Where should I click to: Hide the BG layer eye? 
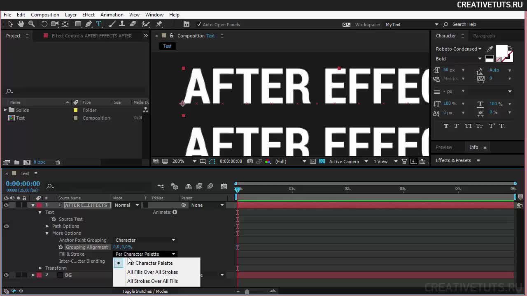click(x=6, y=275)
